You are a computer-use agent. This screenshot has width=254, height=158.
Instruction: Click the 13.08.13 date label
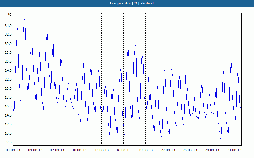[x=102, y=150]
